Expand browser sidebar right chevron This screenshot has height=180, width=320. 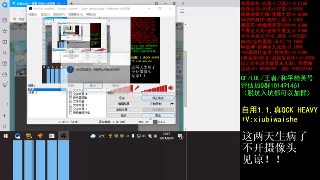point(7,104)
